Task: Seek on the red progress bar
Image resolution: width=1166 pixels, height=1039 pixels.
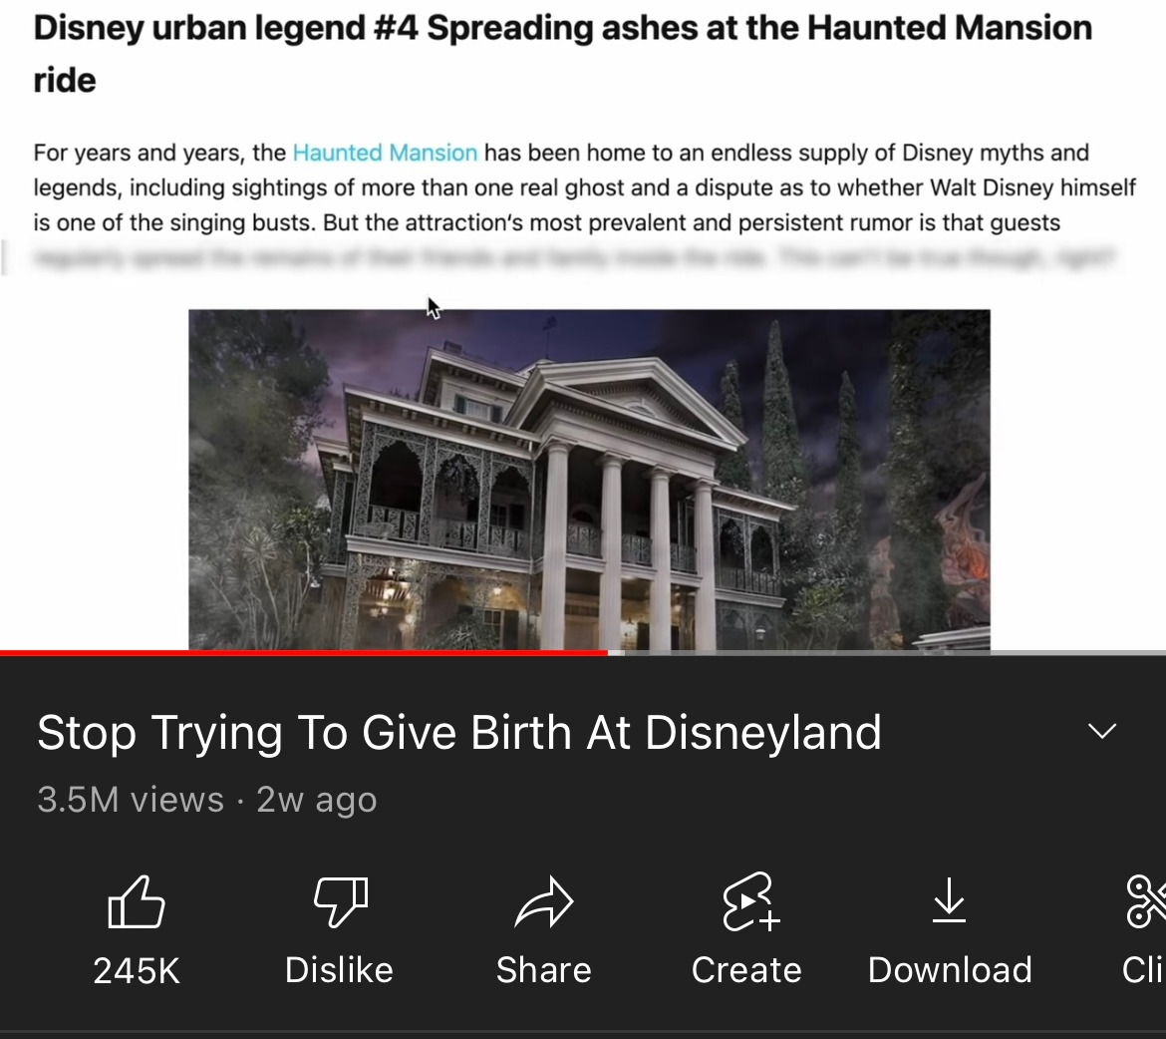Action: [303, 653]
